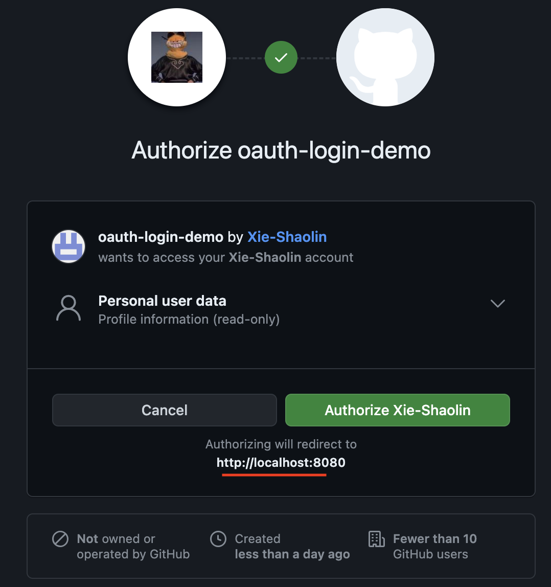The image size is (551, 587).
Task: Click Created less than a day ago text
Action: click(x=292, y=546)
